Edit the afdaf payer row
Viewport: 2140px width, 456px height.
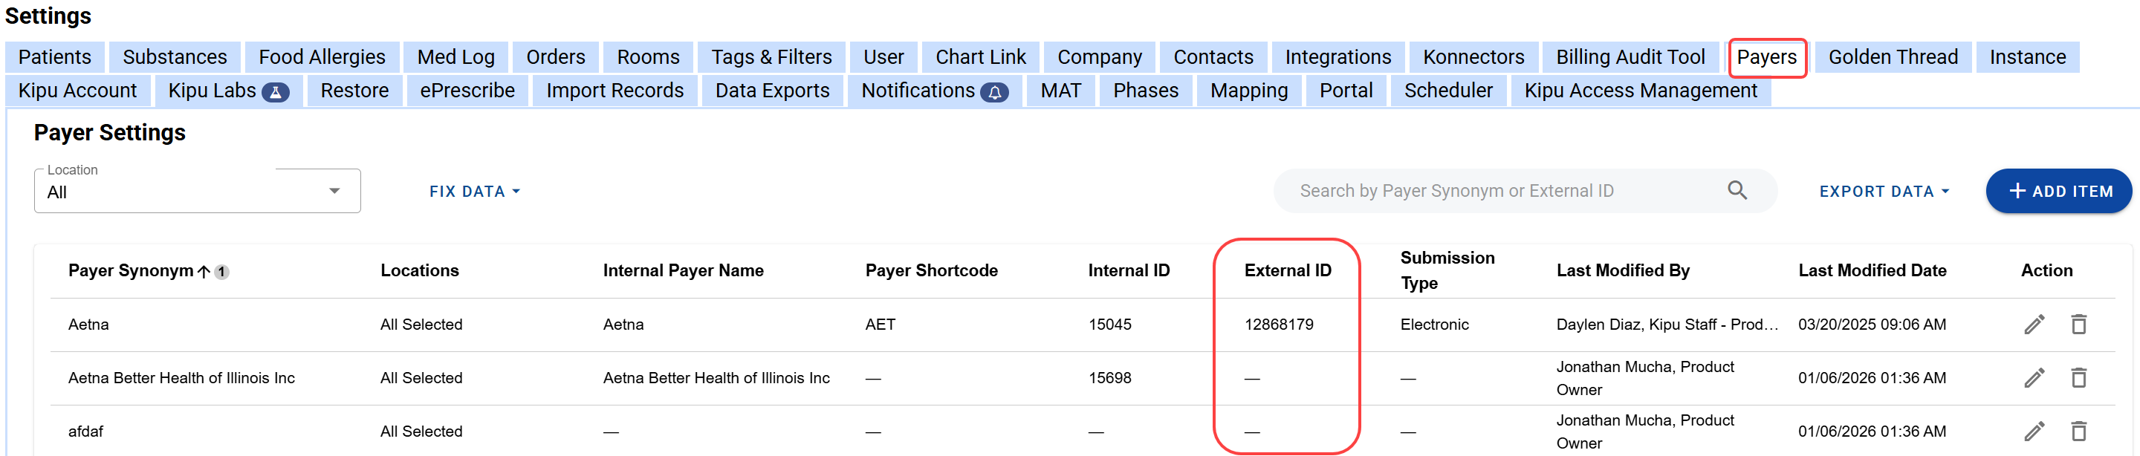click(2034, 431)
